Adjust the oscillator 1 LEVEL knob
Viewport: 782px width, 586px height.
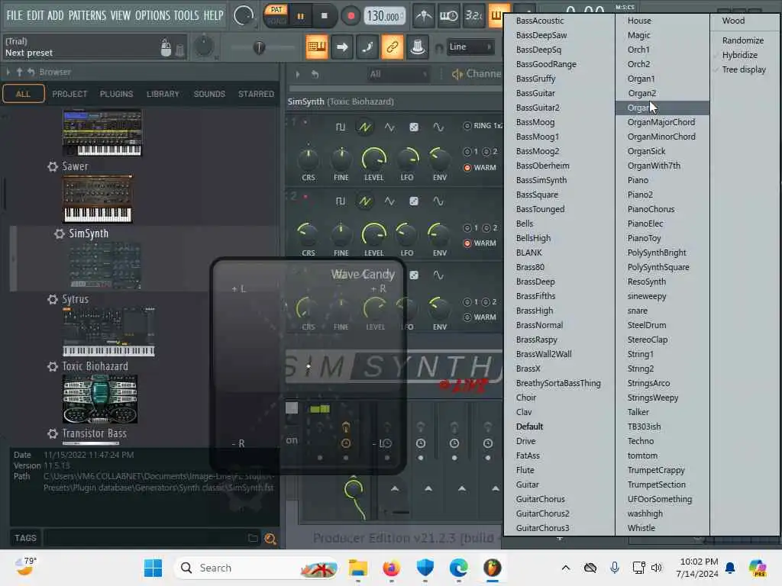coord(373,159)
